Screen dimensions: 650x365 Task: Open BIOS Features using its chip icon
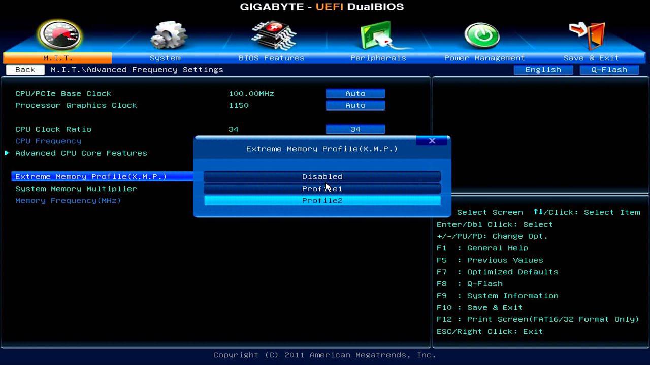point(273,34)
